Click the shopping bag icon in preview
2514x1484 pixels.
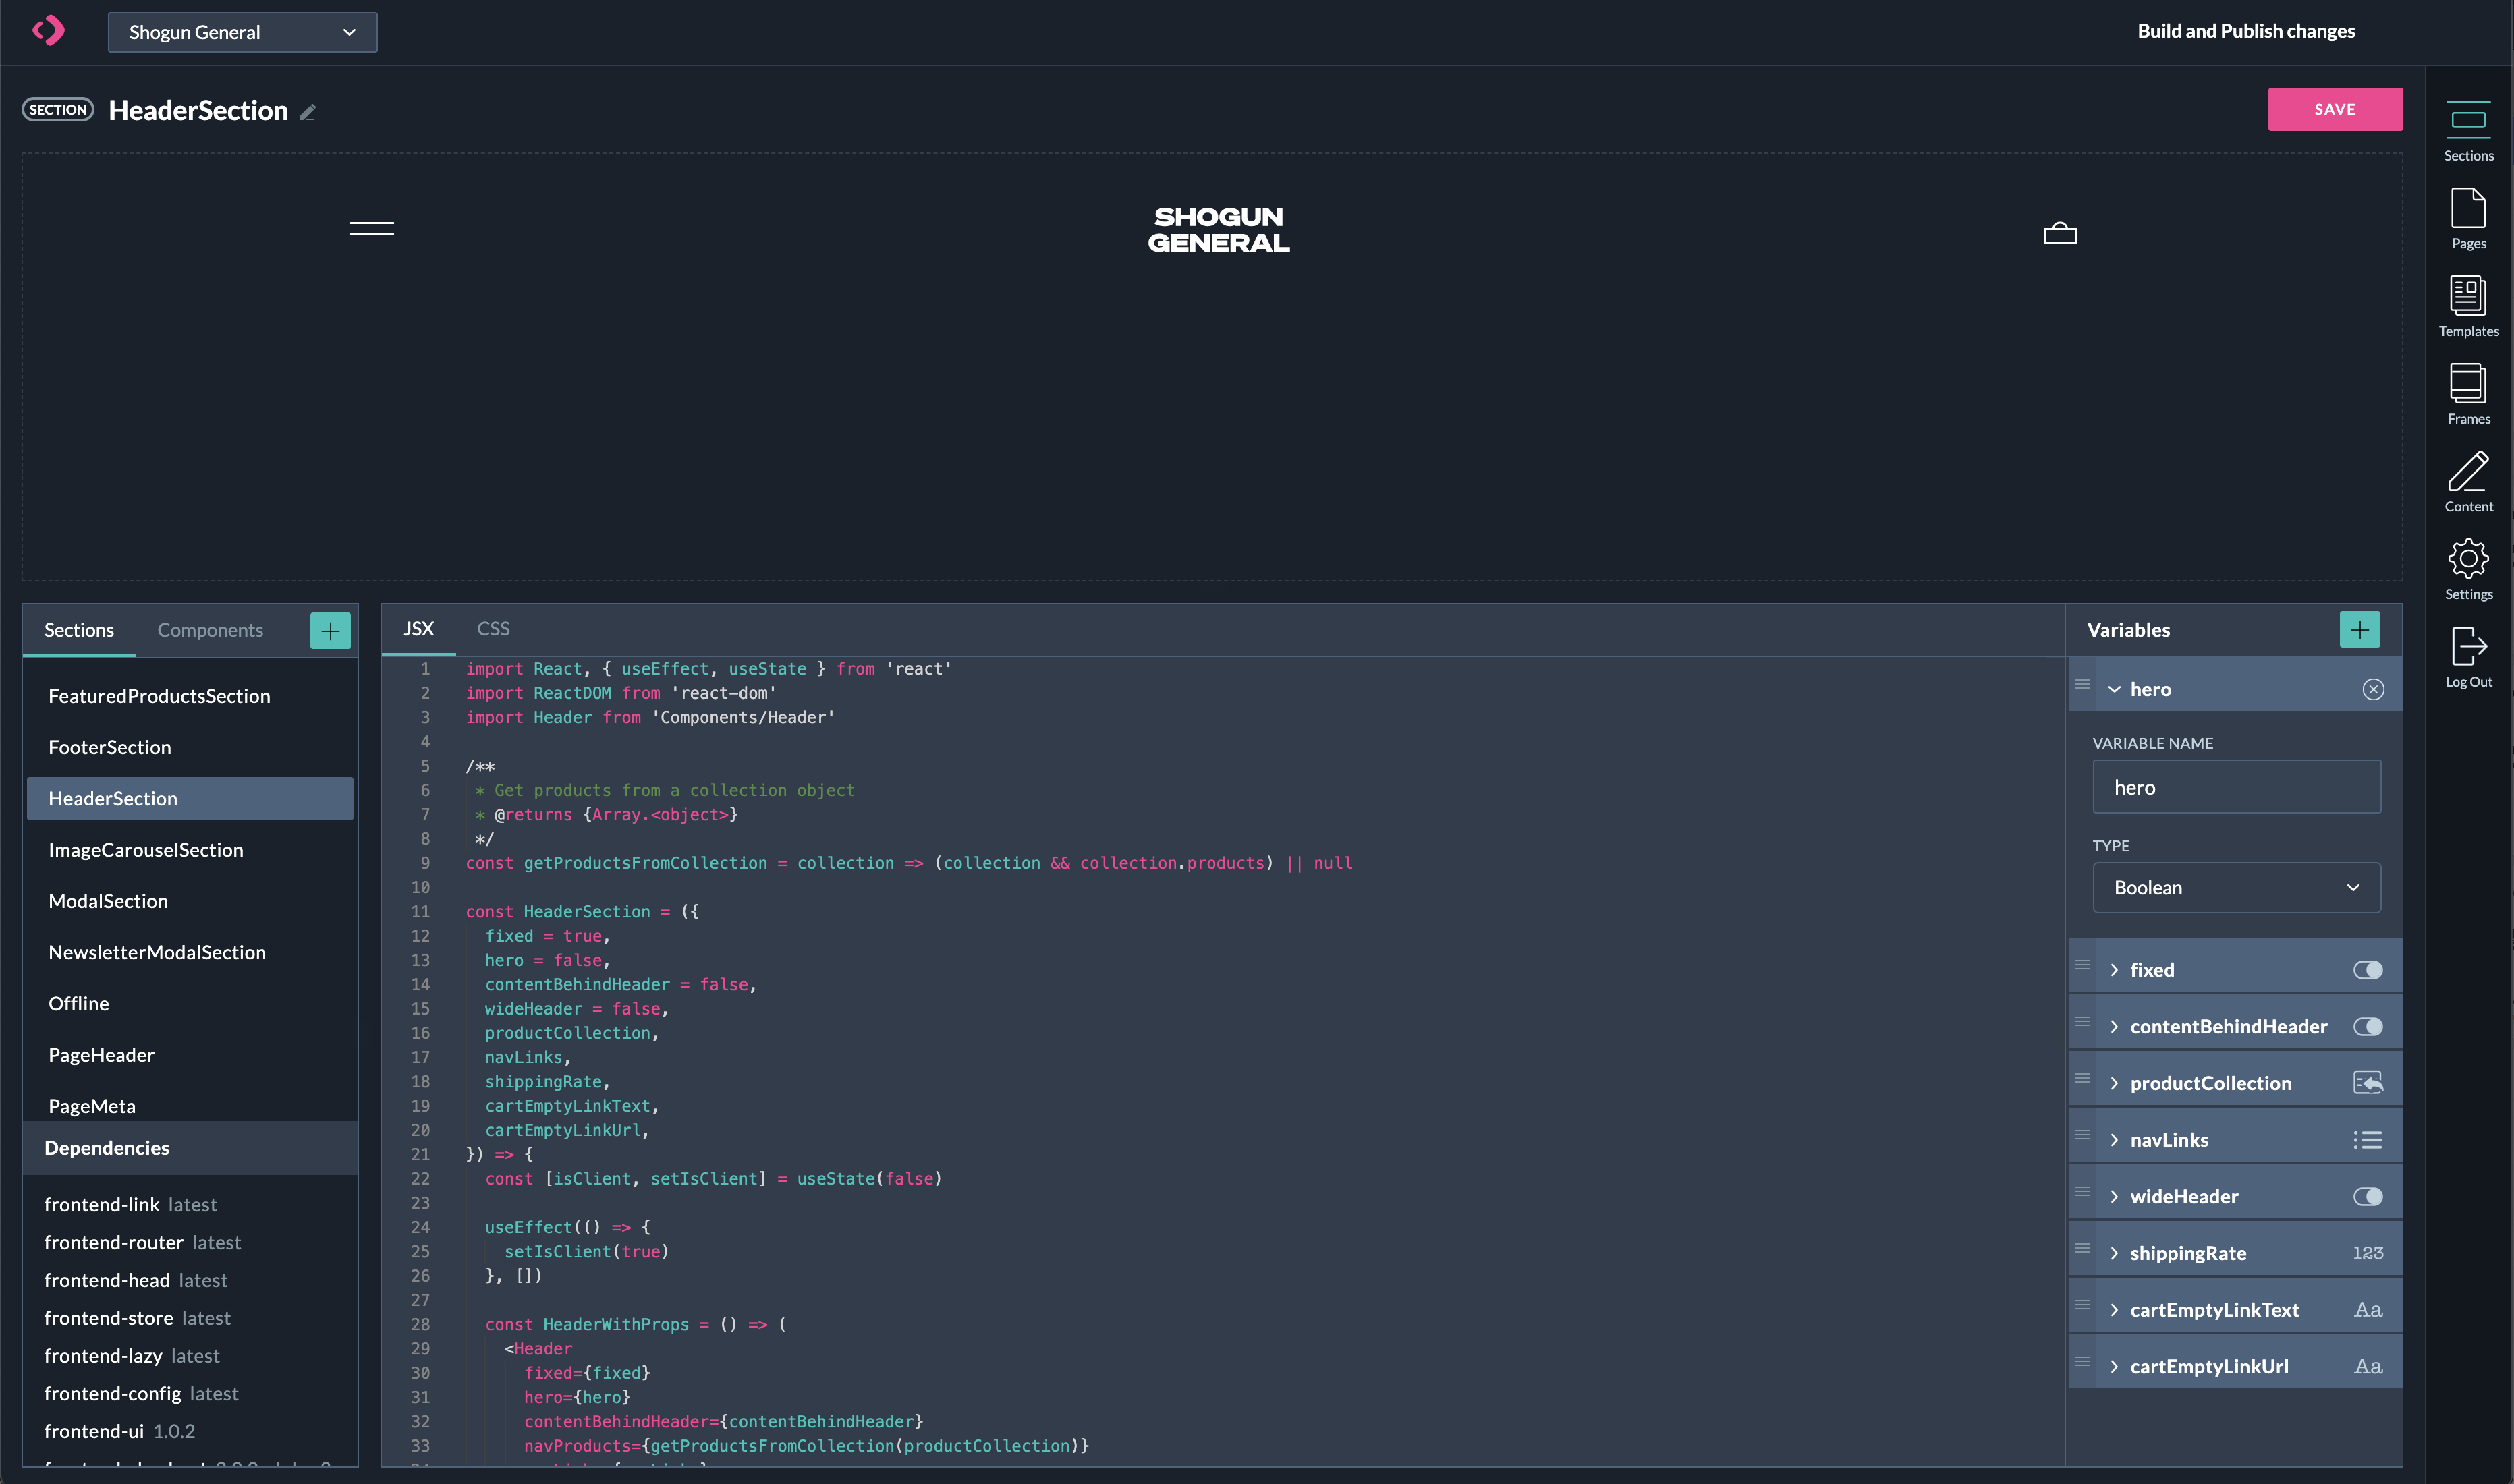pos(2059,233)
